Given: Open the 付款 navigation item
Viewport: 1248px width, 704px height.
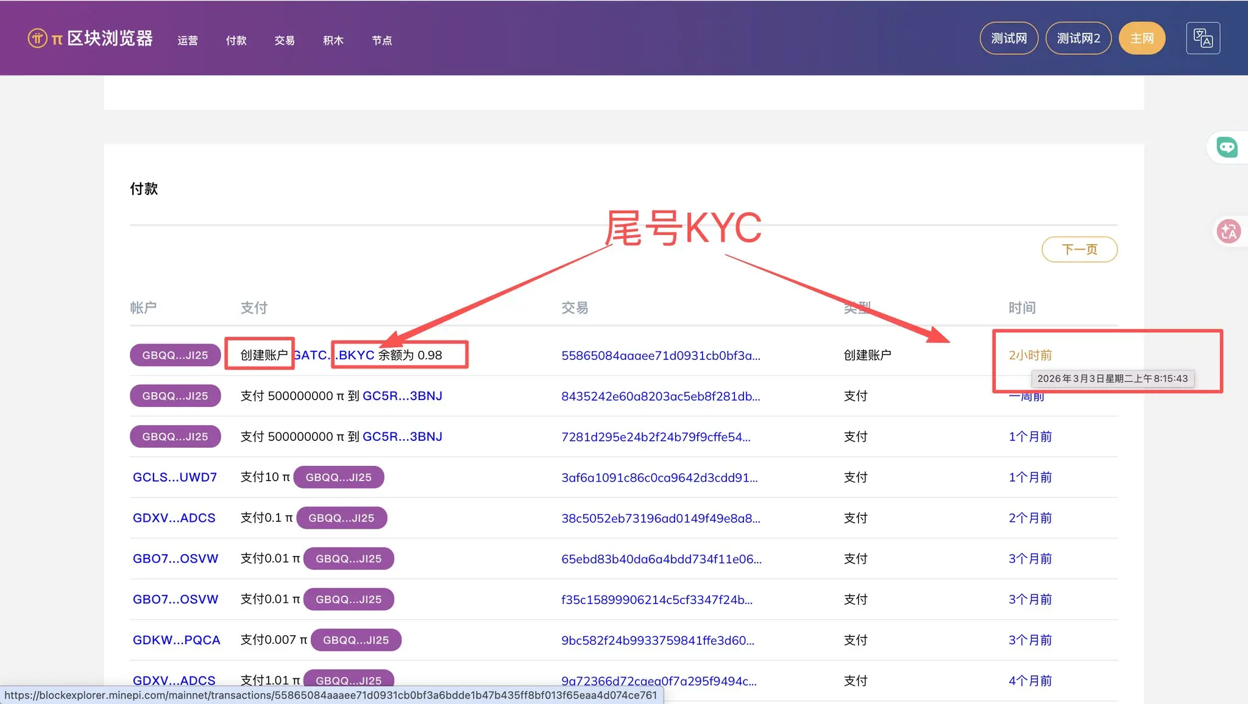Looking at the screenshot, I should coord(236,41).
